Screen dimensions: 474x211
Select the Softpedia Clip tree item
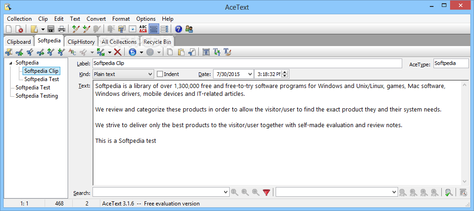coord(41,71)
